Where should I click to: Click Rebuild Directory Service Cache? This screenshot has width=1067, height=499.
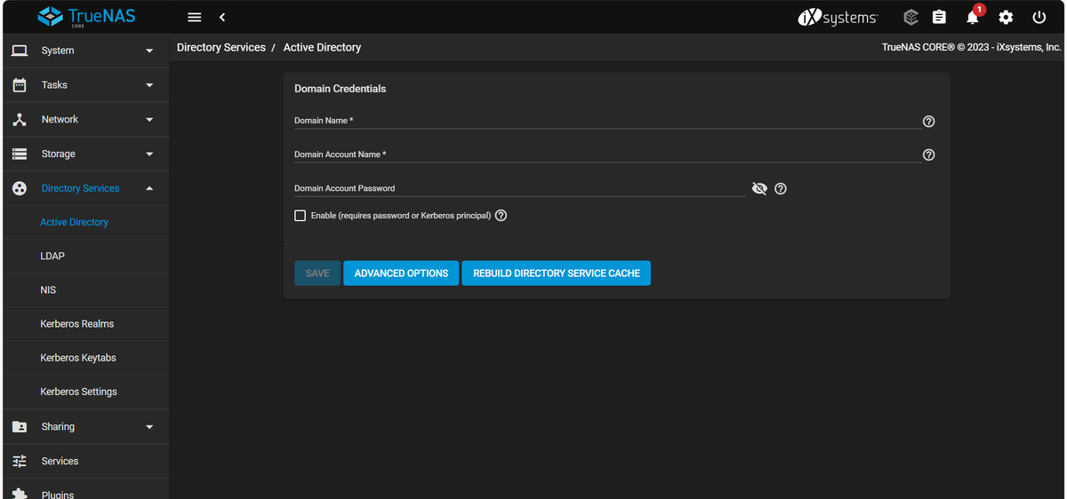coord(557,273)
